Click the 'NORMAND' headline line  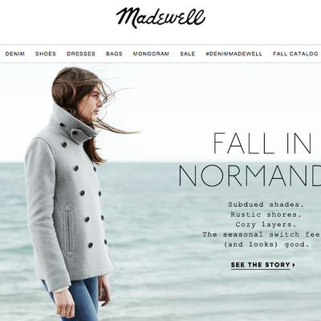click(250, 176)
